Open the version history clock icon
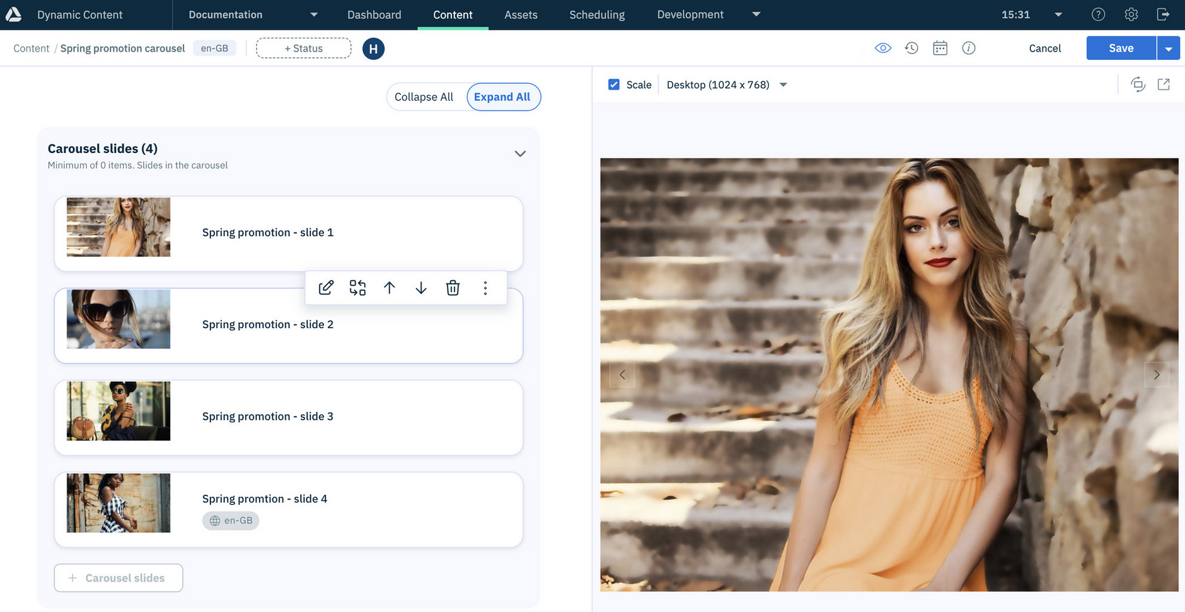Image resolution: width=1185 pixels, height=612 pixels. pyautogui.click(x=911, y=48)
